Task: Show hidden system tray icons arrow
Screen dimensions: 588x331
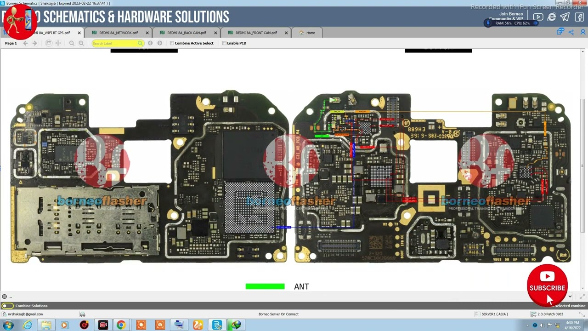Action: pyautogui.click(x=527, y=325)
